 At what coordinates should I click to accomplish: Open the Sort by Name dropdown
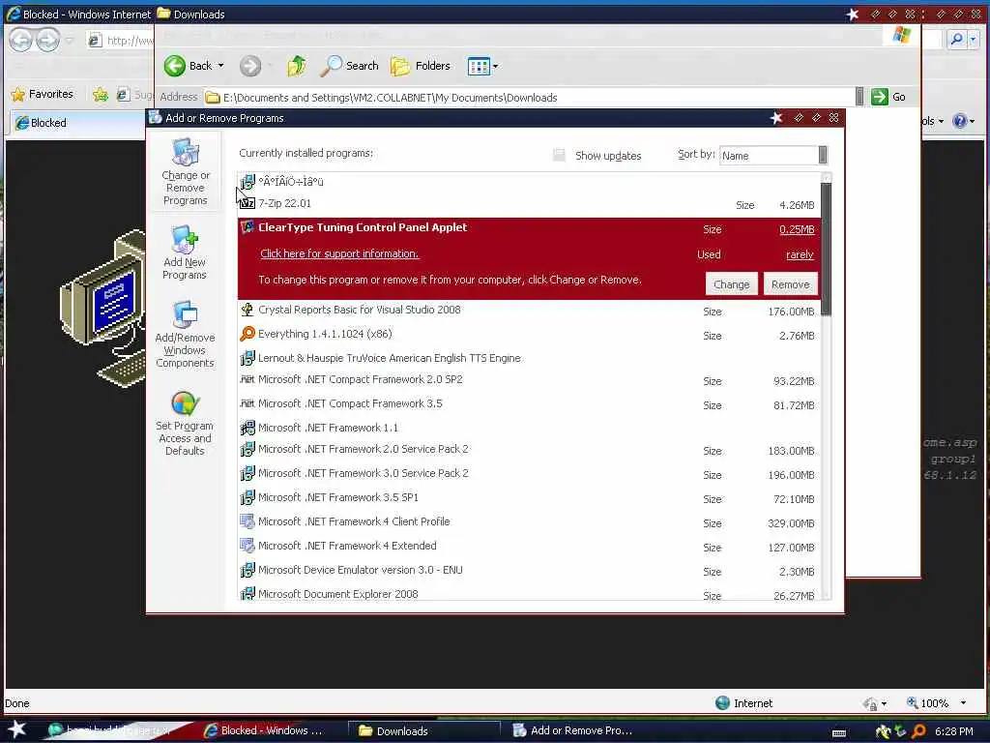pos(823,156)
